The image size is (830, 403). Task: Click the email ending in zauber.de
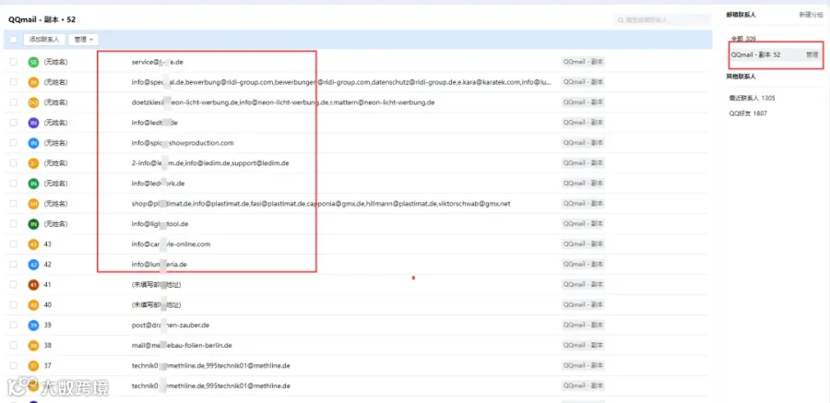point(171,325)
